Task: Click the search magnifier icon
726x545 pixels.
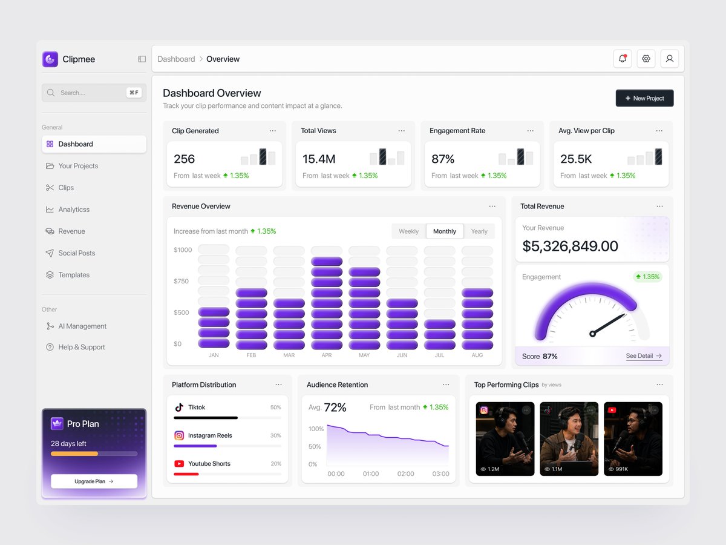Action: coord(51,93)
